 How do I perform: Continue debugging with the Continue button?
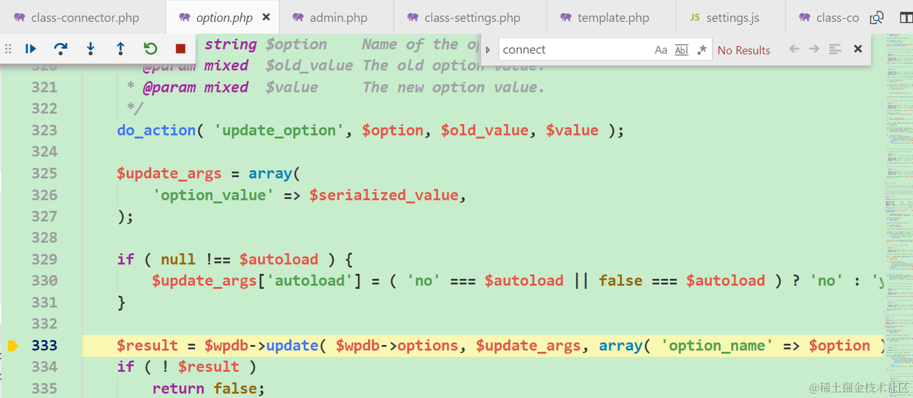click(x=31, y=49)
